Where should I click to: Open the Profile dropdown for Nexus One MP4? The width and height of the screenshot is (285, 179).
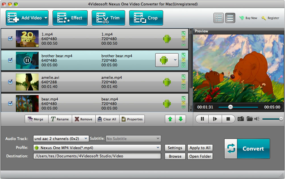click(x=97, y=148)
